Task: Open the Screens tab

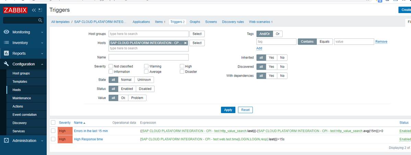Action: (211, 22)
